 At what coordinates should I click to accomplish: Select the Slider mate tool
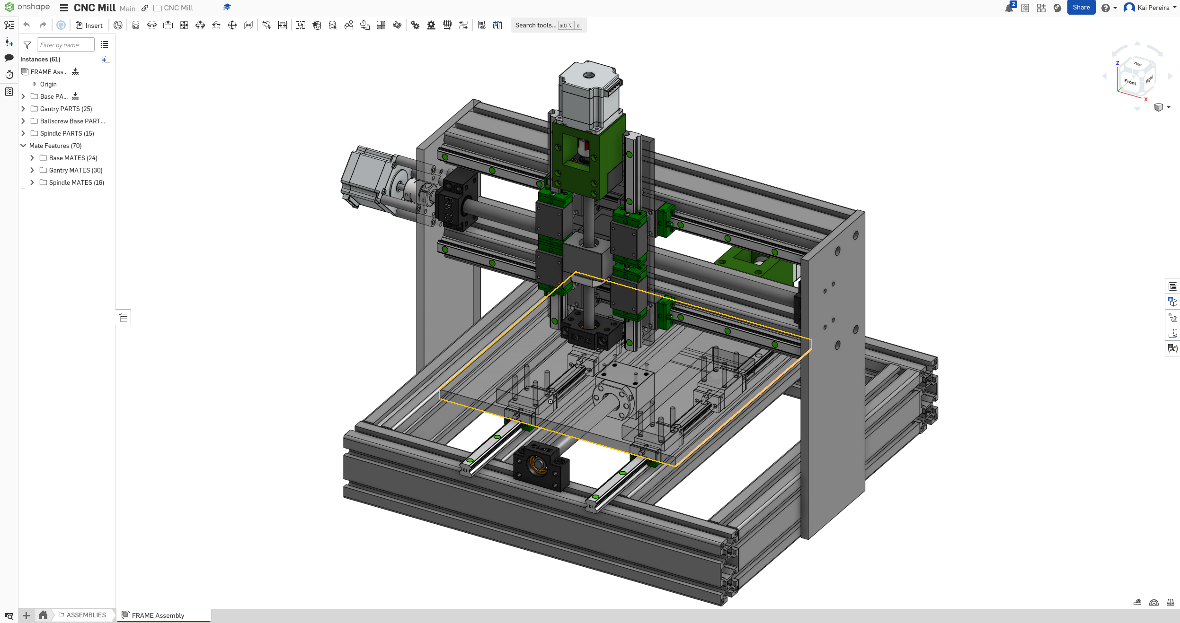coord(168,26)
